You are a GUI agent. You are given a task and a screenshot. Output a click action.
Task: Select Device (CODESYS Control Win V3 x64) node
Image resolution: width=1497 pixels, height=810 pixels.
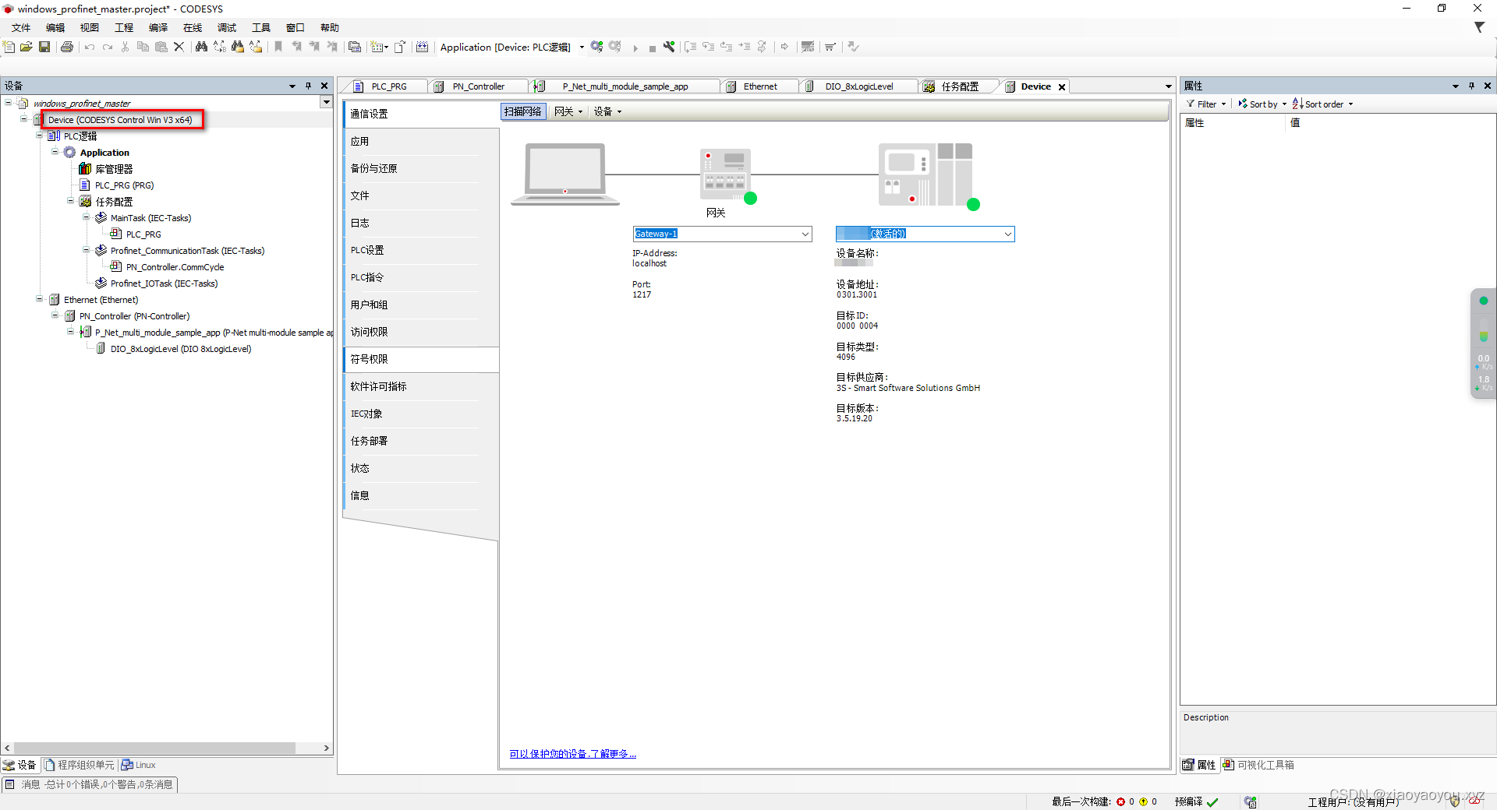pos(119,120)
